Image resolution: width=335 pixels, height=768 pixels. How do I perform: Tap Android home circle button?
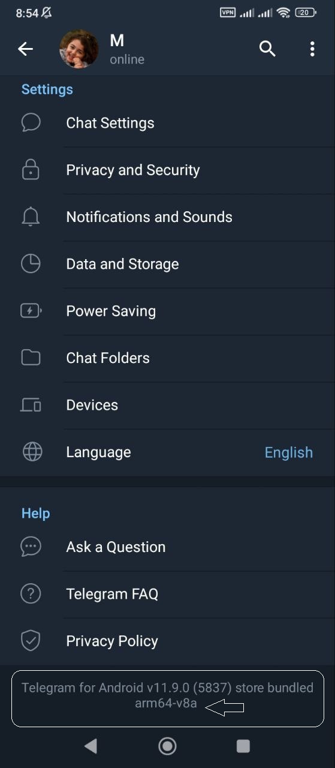tap(167, 746)
